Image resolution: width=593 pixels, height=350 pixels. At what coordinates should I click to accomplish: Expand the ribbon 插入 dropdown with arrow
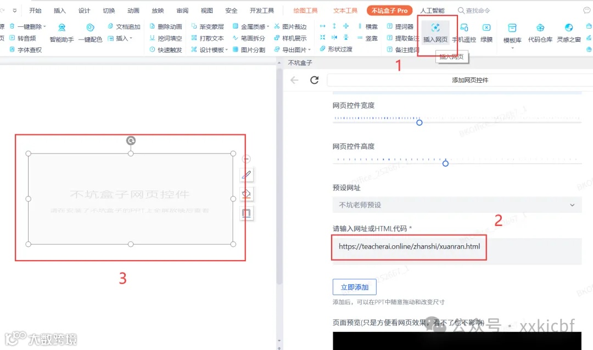(120, 38)
